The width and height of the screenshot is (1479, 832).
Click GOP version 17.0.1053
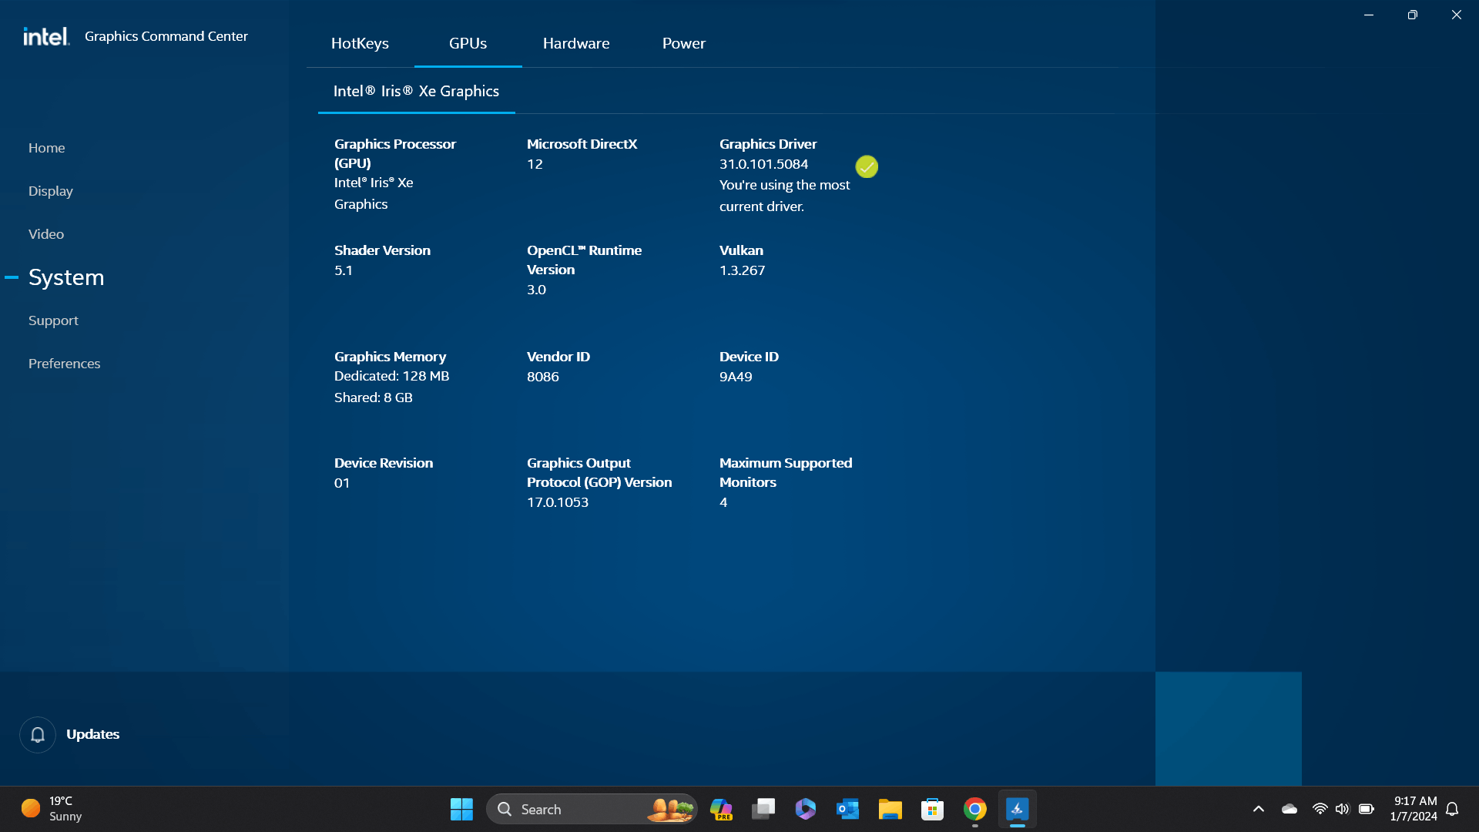[x=558, y=502]
